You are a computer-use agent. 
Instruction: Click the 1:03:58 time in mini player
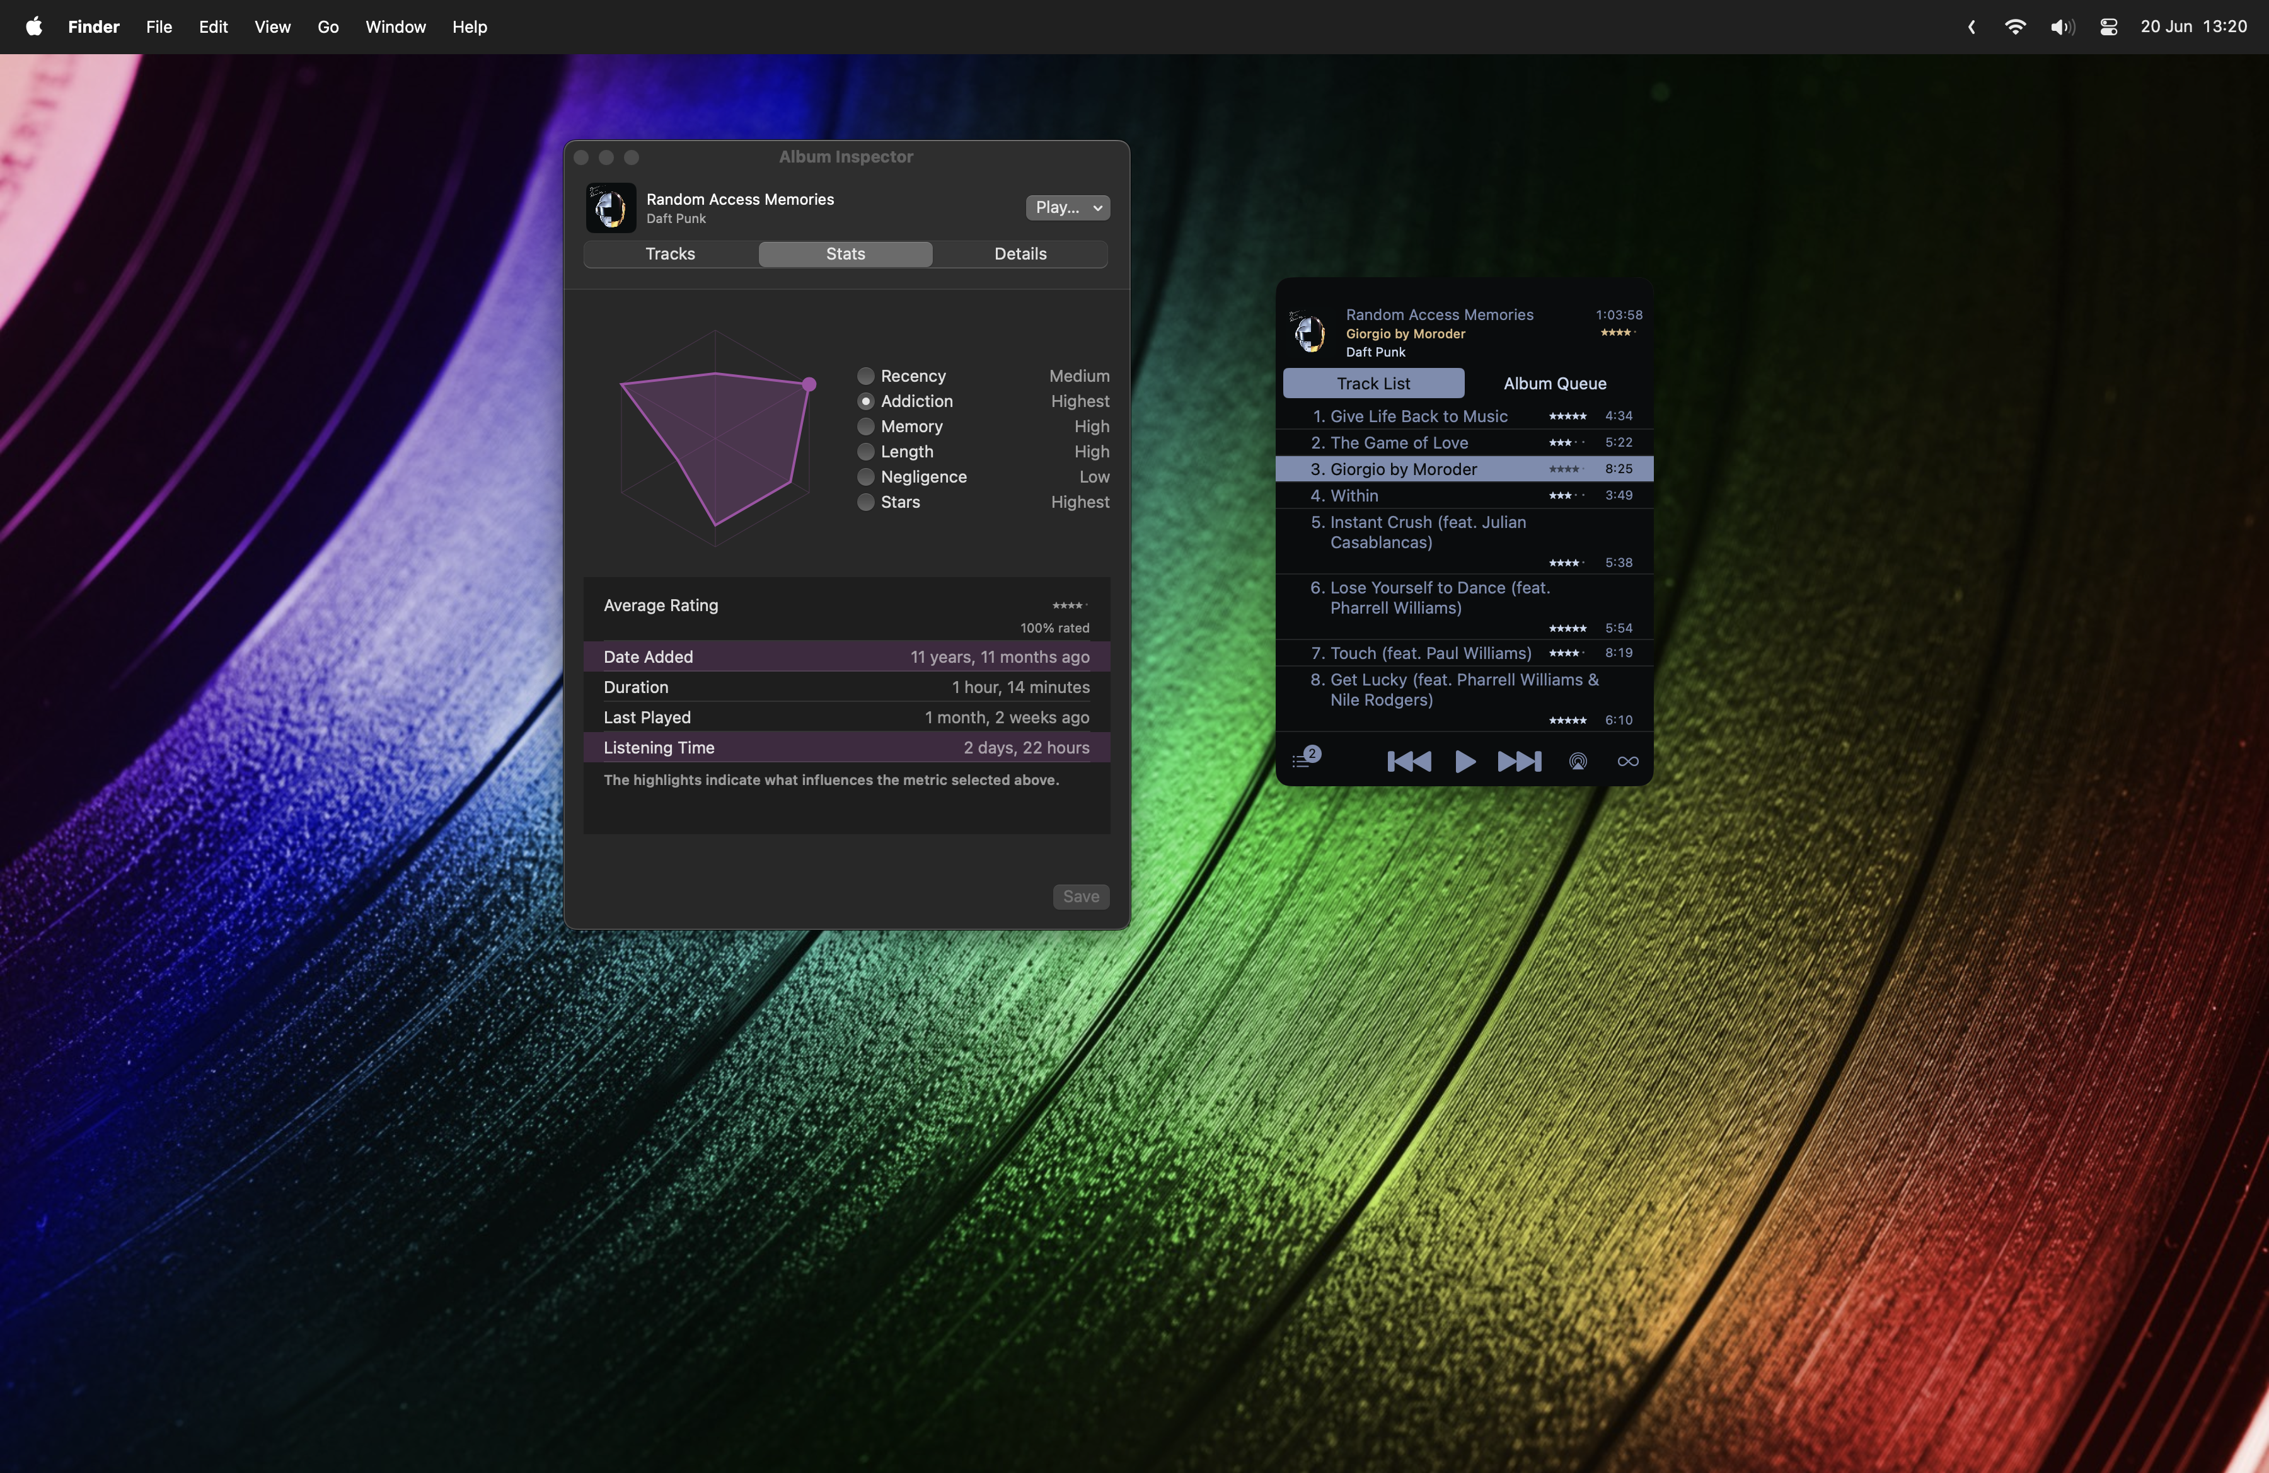pyautogui.click(x=1619, y=314)
